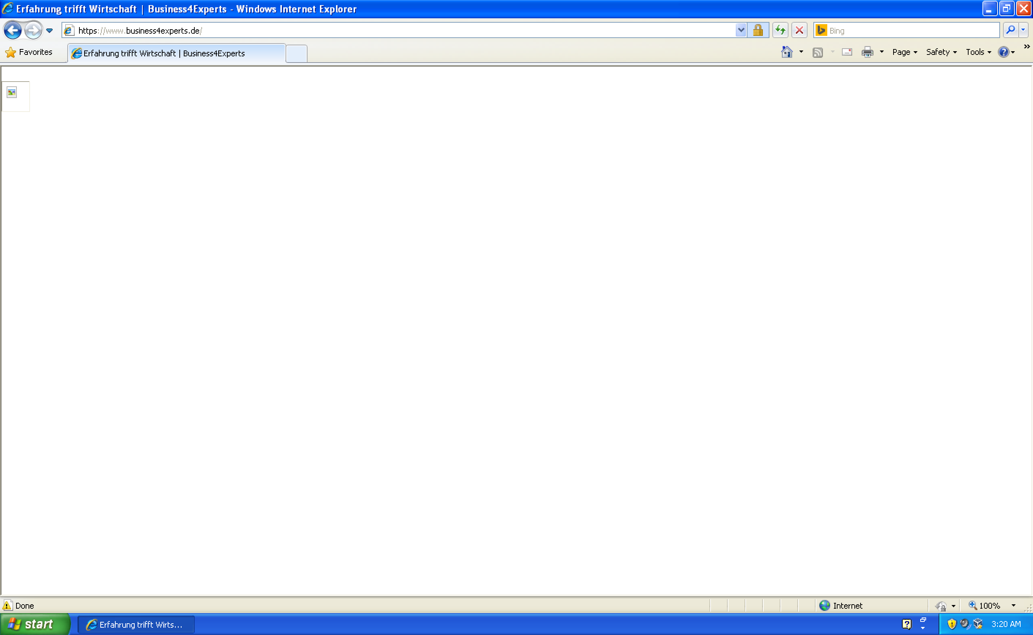The width and height of the screenshot is (1033, 635).
Task: Click the Print icon
Action: coord(868,52)
